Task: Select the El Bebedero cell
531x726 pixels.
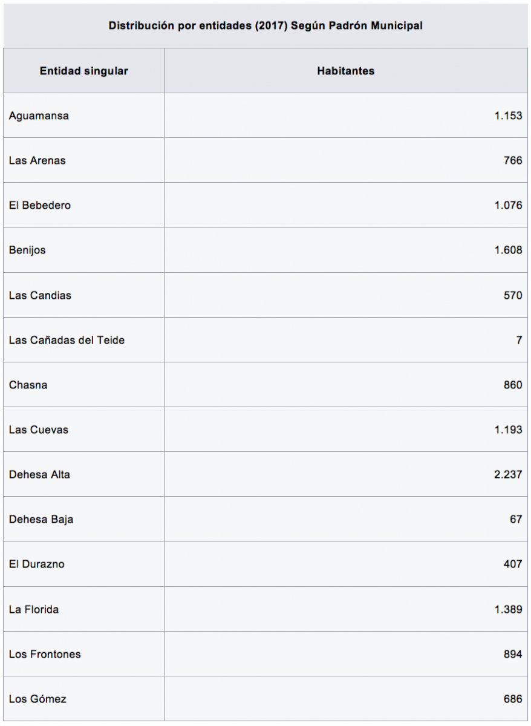Action: click(x=40, y=205)
